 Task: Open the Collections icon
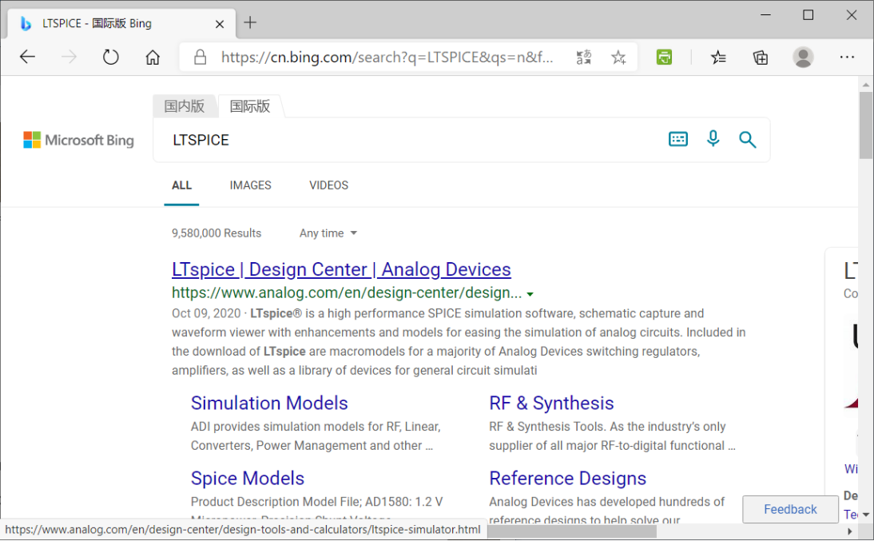(761, 57)
